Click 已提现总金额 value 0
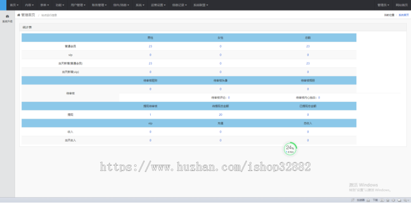The image size is (411, 203). (308, 115)
